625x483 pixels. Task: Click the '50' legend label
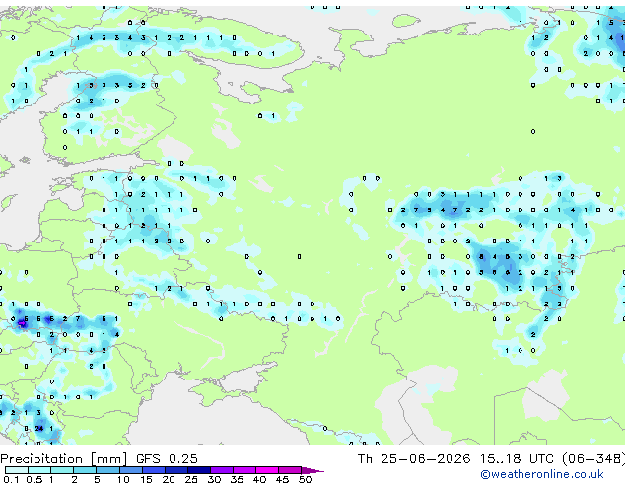(x=305, y=479)
